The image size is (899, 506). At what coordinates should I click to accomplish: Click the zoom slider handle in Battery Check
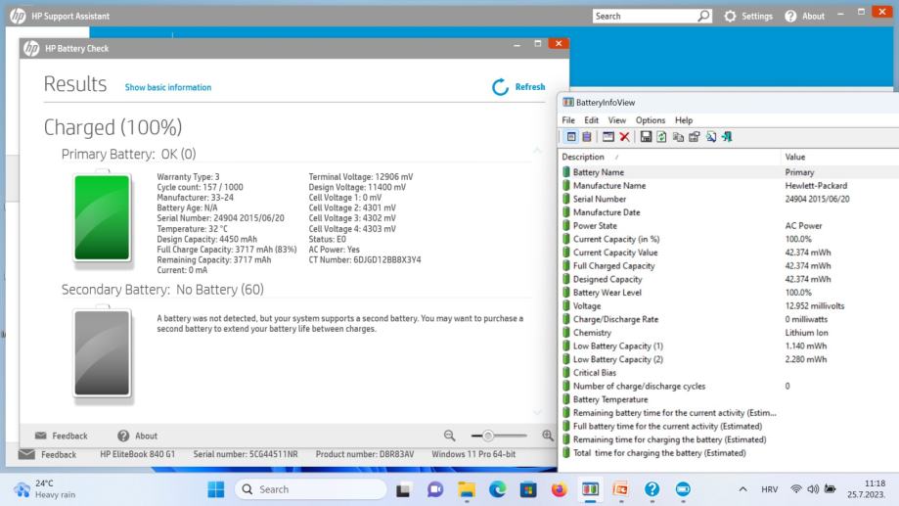(x=487, y=436)
